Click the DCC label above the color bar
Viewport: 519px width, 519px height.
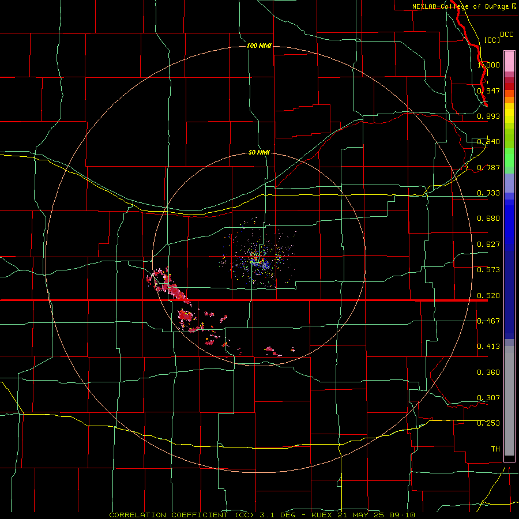pyautogui.click(x=507, y=35)
